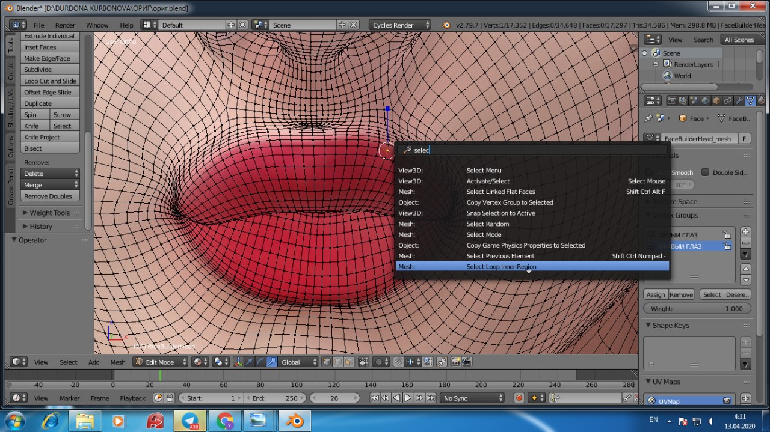Move vertex group up arrow
Image resolution: width=770 pixels, height=432 pixels.
click(746, 269)
